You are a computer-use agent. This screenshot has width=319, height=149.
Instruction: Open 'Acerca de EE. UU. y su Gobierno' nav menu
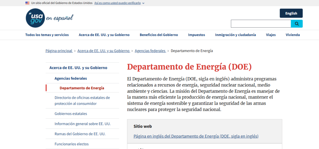click(104, 35)
